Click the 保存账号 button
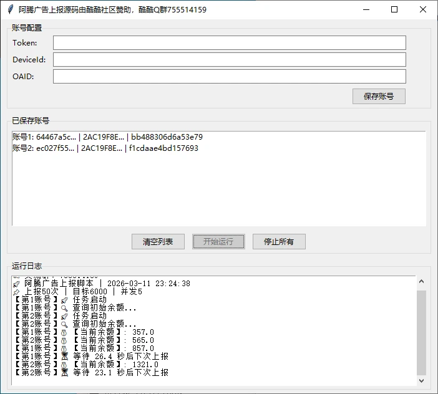This screenshot has width=438, height=394. (379, 96)
